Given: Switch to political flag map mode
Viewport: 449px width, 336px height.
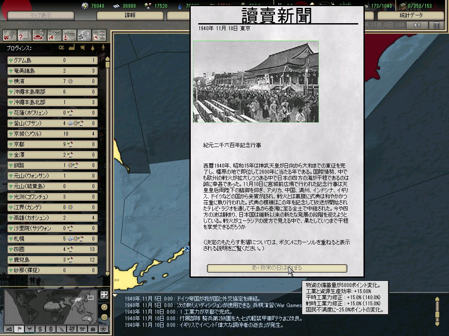Looking at the screenshot, I should 19,329.
